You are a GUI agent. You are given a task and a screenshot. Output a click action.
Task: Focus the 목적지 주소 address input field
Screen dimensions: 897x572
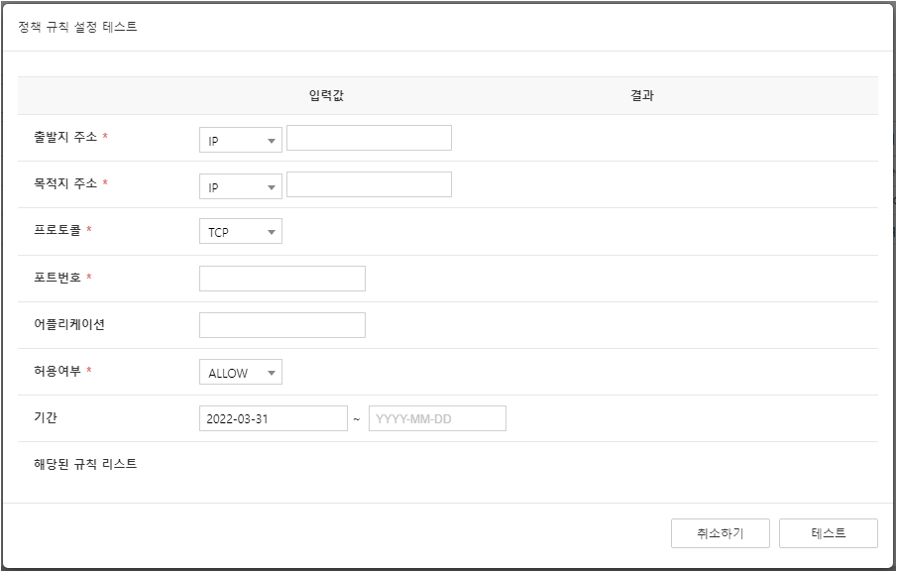click(x=369, y=184)
